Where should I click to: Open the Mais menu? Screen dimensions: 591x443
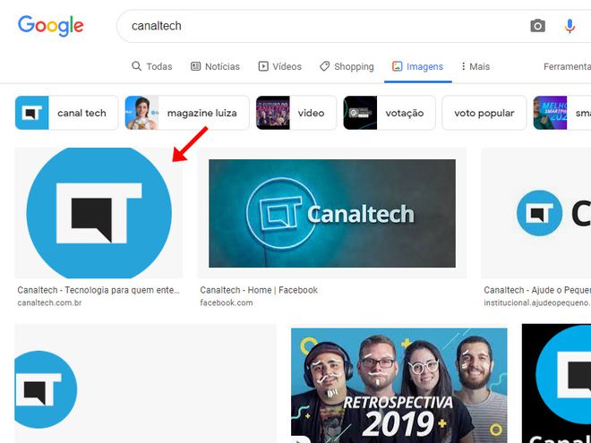click(x=475, y=66)
